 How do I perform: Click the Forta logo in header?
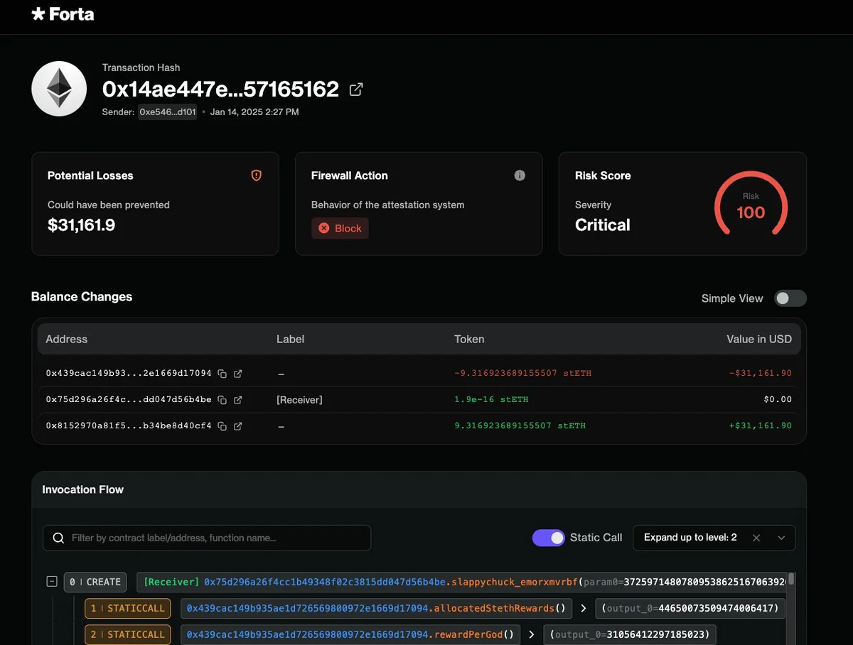63,14
